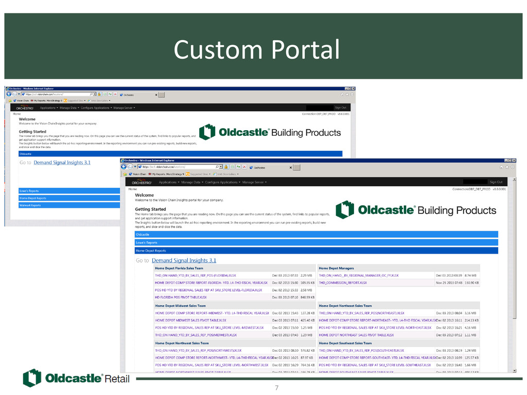Open Manage Data menu in rear window
Image resolution: width=527 pixels, height=395 pixels.
click(x=69, y=108)
